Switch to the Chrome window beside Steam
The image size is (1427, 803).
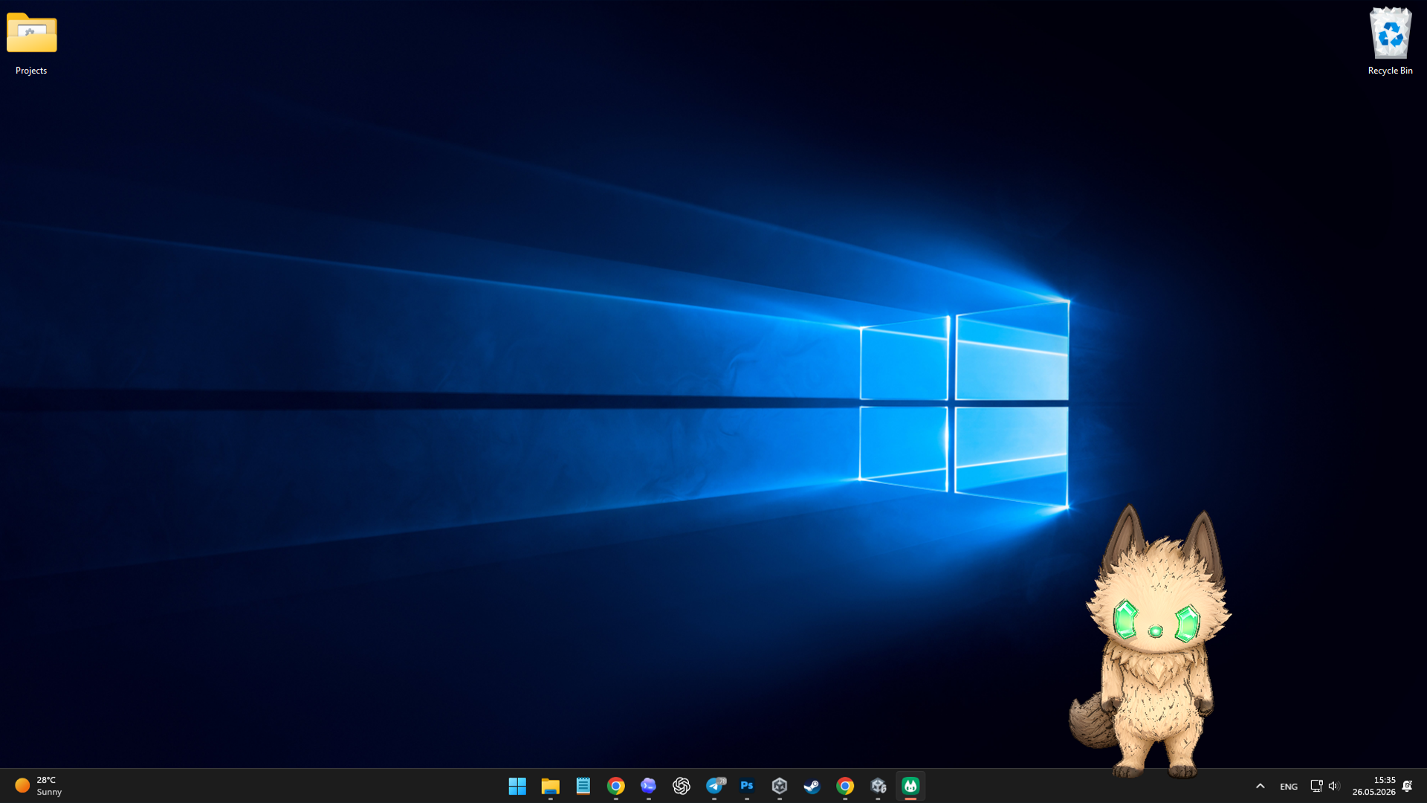click(845, 786)
